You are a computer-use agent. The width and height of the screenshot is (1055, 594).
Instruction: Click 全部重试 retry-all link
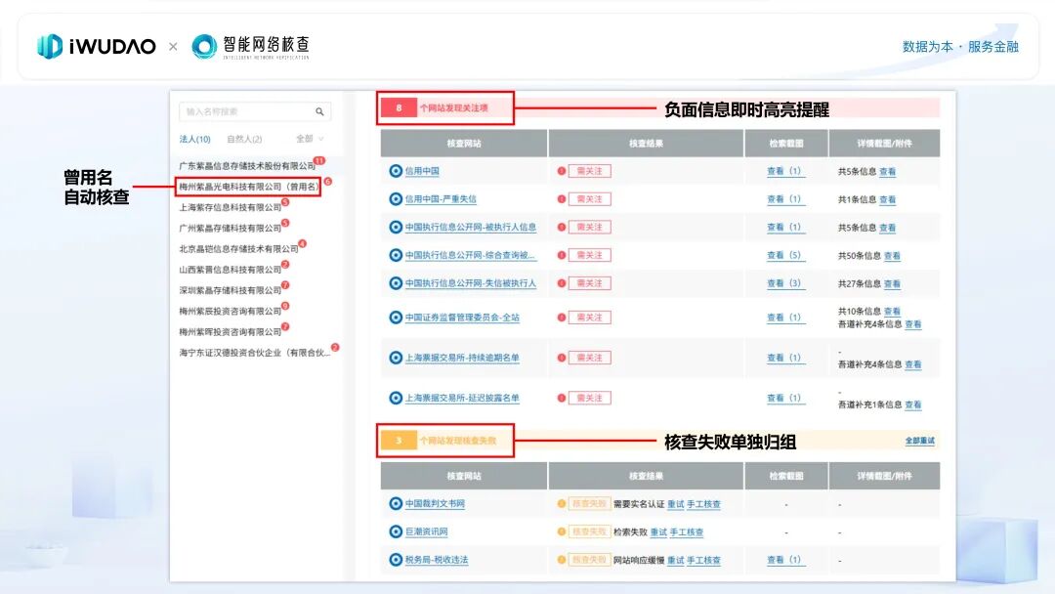(920, 441)
